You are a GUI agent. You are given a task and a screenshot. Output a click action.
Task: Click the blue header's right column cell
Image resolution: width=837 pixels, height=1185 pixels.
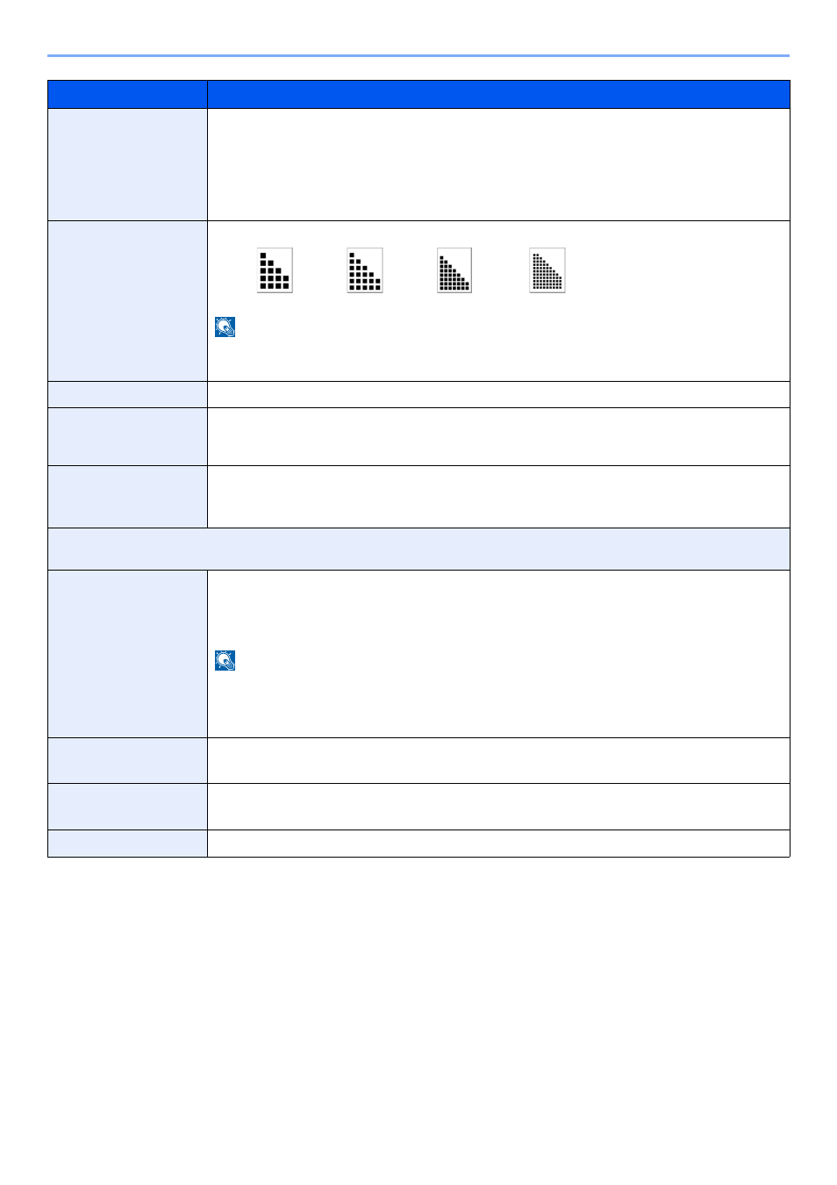[498, 95]
